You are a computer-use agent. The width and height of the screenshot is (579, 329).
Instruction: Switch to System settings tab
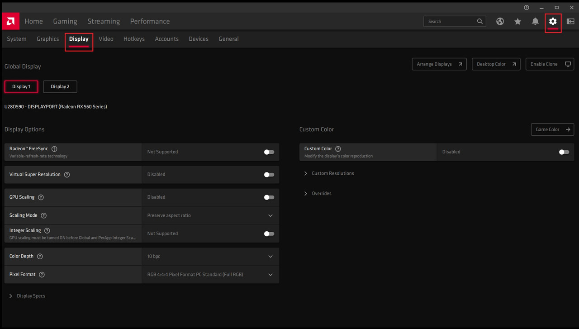[x=17, y=39]
